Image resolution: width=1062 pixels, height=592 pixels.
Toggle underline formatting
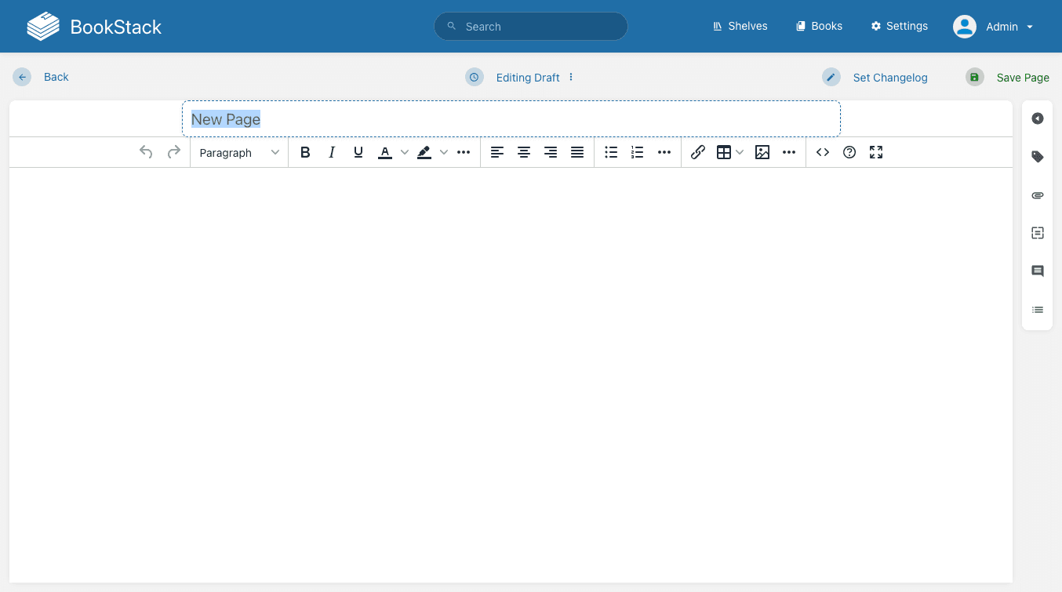[358, 152]
